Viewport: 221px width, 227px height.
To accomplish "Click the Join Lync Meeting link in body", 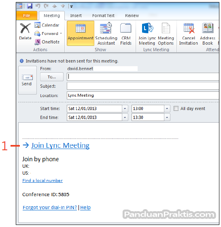I will pos(60,145).
